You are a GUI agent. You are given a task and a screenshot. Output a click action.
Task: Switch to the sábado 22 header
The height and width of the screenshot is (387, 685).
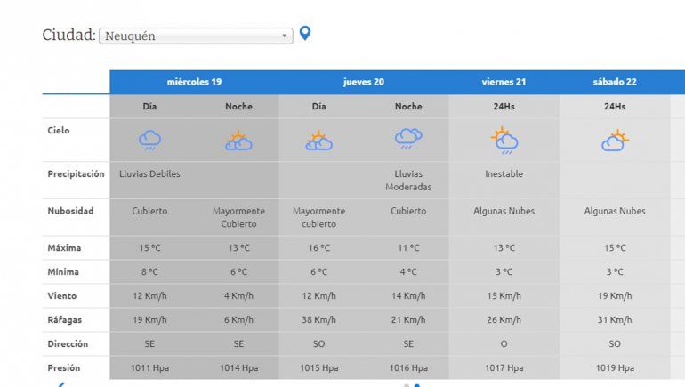tap(615, 82)
